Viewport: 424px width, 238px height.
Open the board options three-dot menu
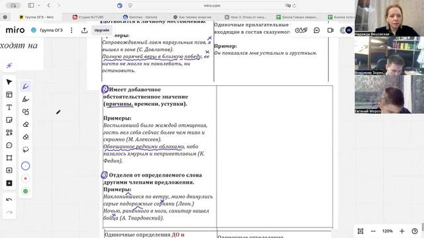(72, 30)
